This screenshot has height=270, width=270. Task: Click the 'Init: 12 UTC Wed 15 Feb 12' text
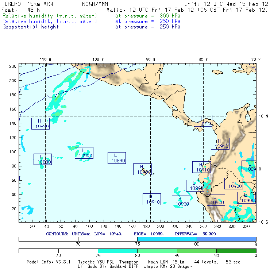click(226, 4)
